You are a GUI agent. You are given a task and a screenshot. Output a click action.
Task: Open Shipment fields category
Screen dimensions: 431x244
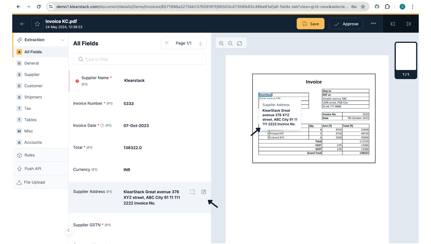point(41,97)
